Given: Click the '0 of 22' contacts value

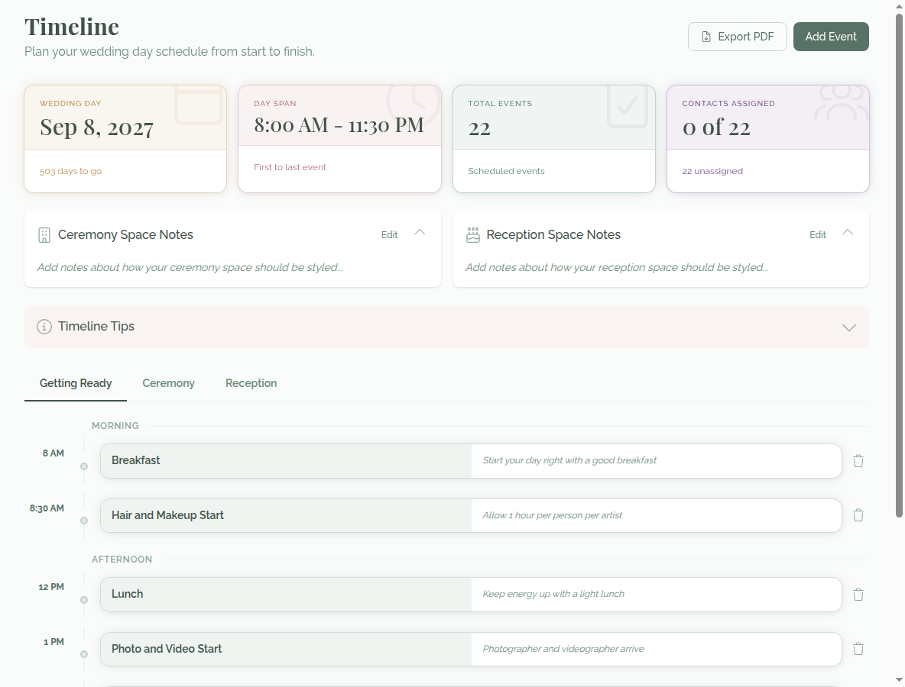Looking at the screenshot, I should [716, 127].
